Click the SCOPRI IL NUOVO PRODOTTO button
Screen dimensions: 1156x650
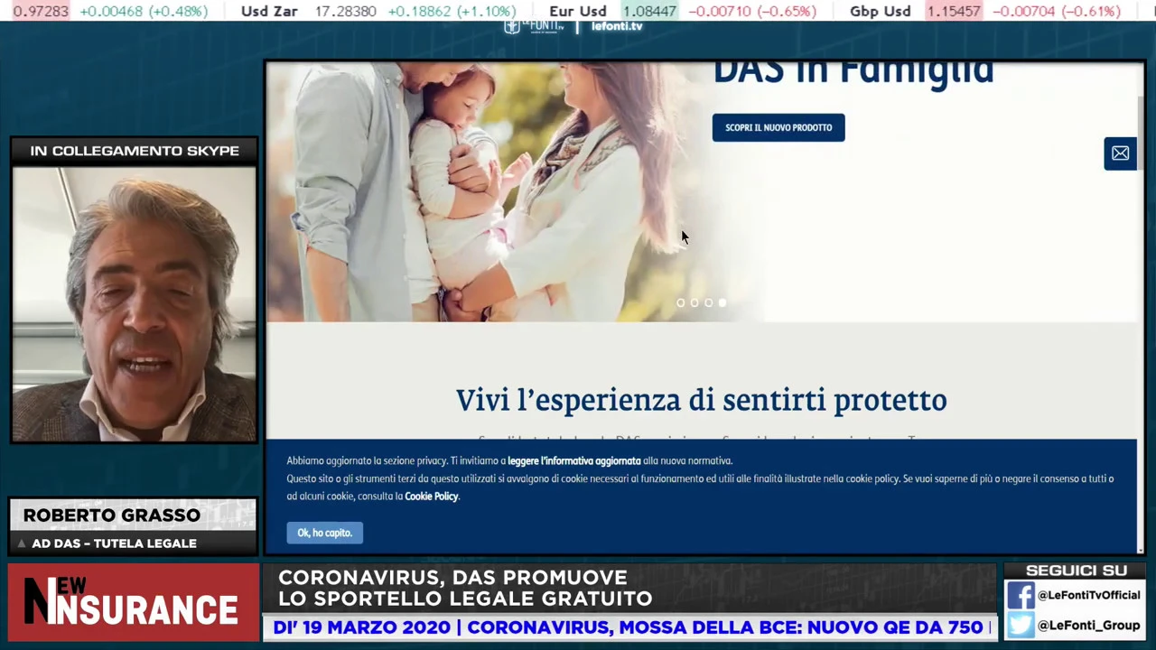tap(778, 127)
